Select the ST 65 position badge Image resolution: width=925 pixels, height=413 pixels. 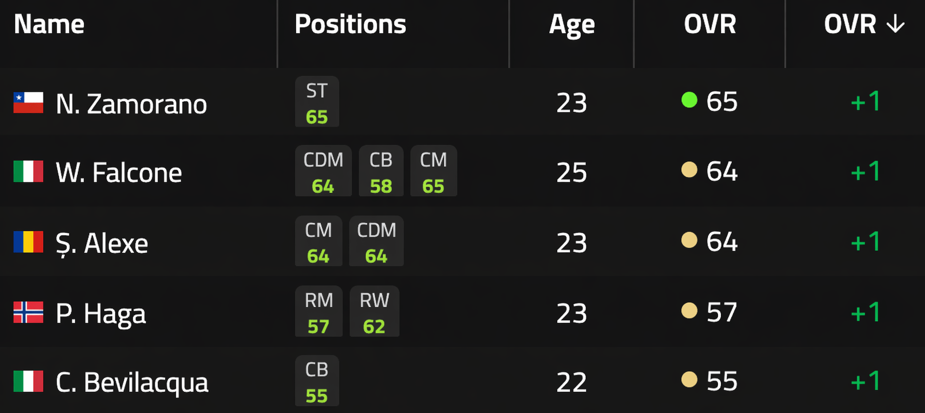(317, 102)
